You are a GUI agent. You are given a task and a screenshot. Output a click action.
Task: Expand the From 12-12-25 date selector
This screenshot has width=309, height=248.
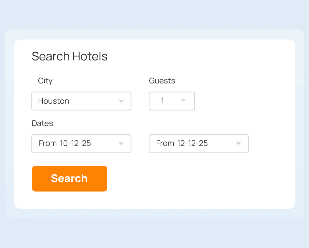(198, 144)
